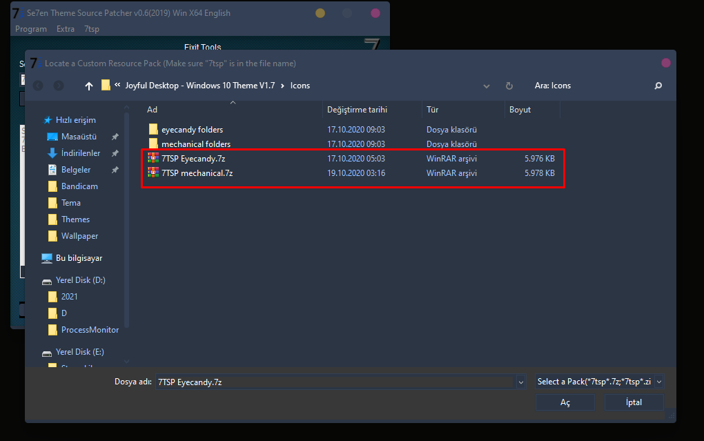
Task: Open the D folder in sidebar
Action: pyautogui.click(x=63, y=313)
